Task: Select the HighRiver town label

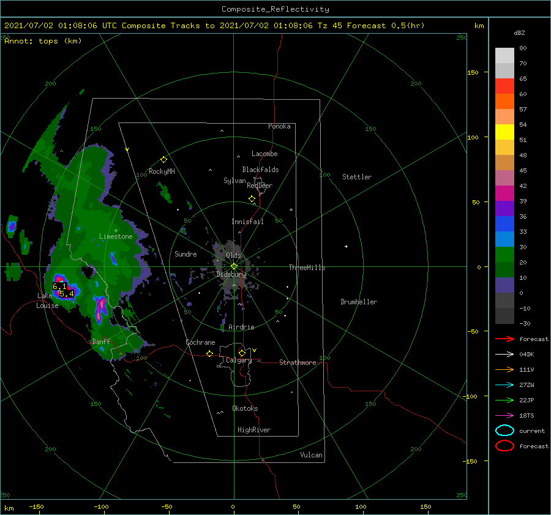Action: click(x=254, y=430)
